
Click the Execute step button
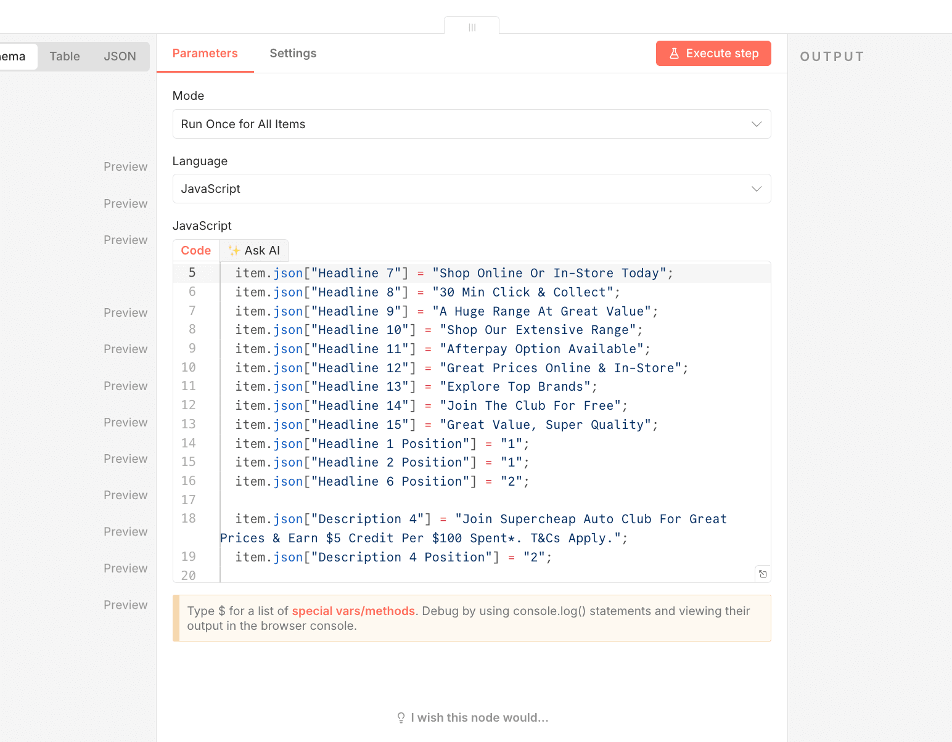click(713, 54)
